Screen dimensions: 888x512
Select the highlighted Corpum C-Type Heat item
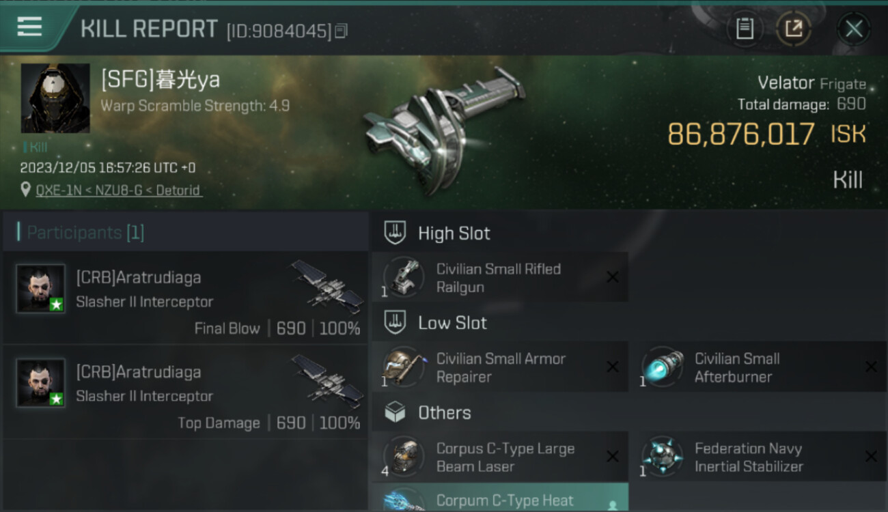click(x=500, y=498)
